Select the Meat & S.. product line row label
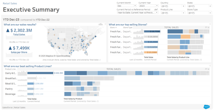Screen dimensions: 214x111 tap(10, 84)
